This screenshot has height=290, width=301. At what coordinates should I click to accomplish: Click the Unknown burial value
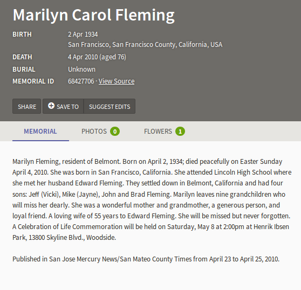point(81,70)
